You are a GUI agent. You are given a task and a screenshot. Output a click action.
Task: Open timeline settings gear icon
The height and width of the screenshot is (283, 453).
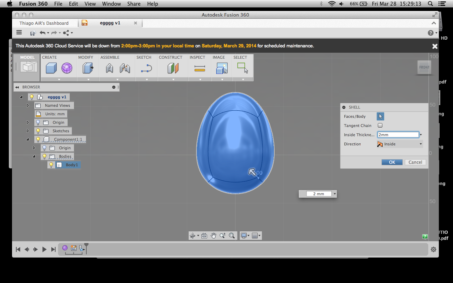pyautogui.click(x=434, y=249)
